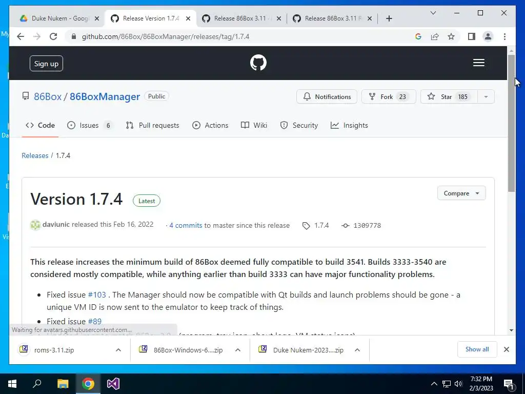Expand options for 86Box-Windows zip download
The height and width of the screenshot is (394, 525).
pyautogui.click(x=238, y=350)
